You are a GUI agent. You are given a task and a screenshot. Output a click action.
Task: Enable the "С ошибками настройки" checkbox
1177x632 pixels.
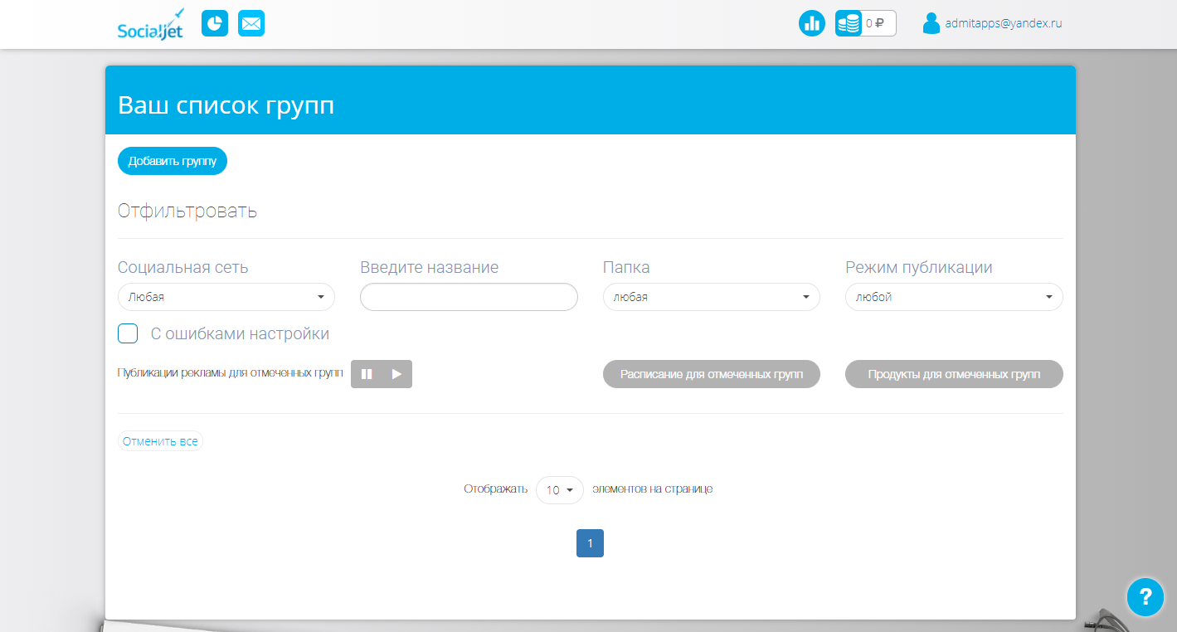pos(128,333)
